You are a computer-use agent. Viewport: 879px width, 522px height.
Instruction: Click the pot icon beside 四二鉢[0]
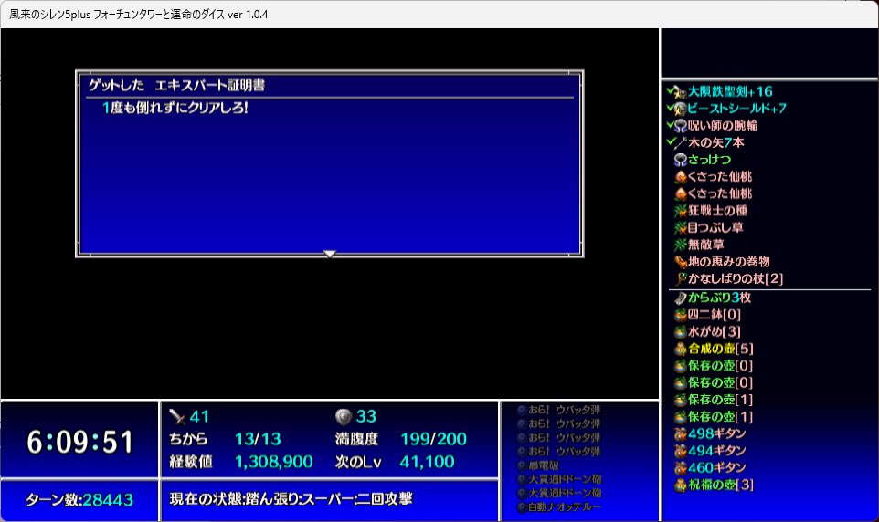680,316
